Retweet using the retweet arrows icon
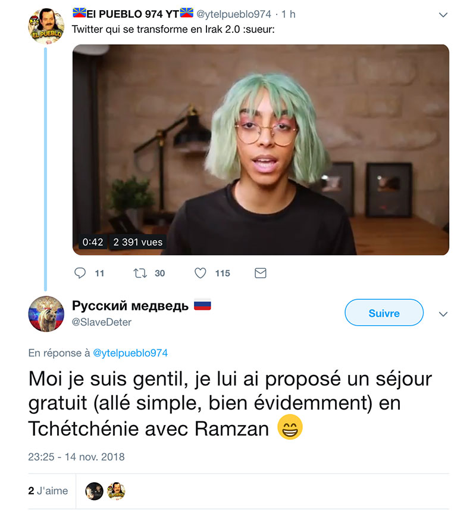 [140, 273]
